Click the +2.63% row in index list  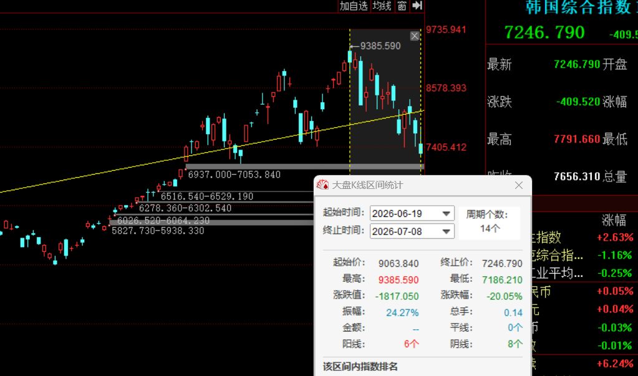pyautogui.click(x=585, y=237)
